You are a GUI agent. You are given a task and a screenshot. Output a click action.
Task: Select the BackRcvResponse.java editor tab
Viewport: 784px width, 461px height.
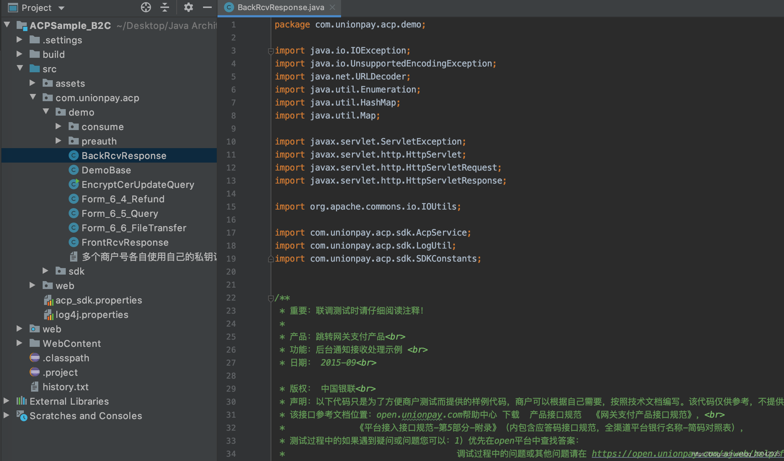pyautogui.click(x=280, y=8)
